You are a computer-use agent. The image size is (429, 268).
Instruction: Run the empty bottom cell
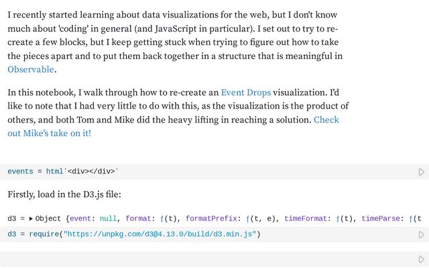421,259
